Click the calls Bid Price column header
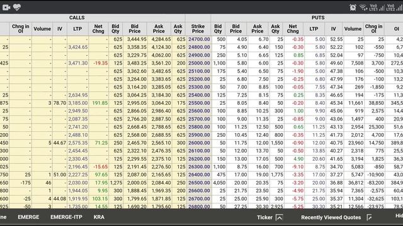 coord(134,29)
